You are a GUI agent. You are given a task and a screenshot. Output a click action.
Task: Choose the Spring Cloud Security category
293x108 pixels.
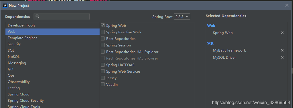coord(53,101)
